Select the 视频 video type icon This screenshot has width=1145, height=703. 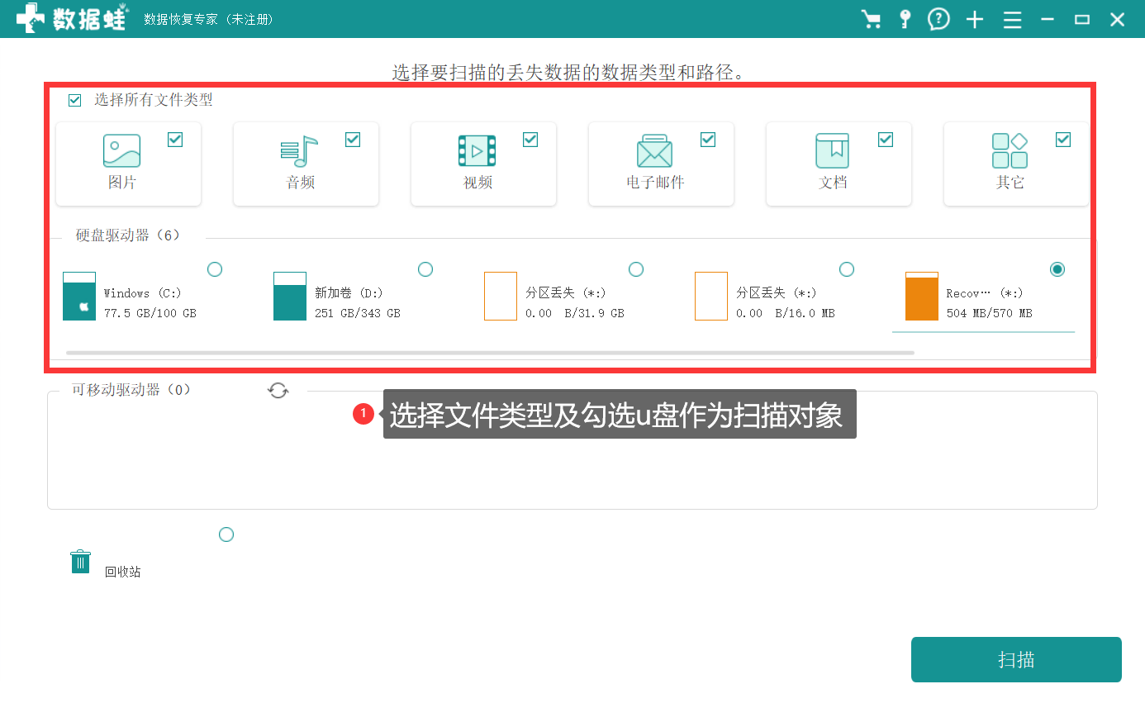point(477,150)
